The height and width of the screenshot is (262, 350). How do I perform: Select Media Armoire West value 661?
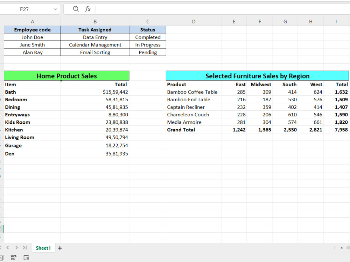[x=310, y=122]
